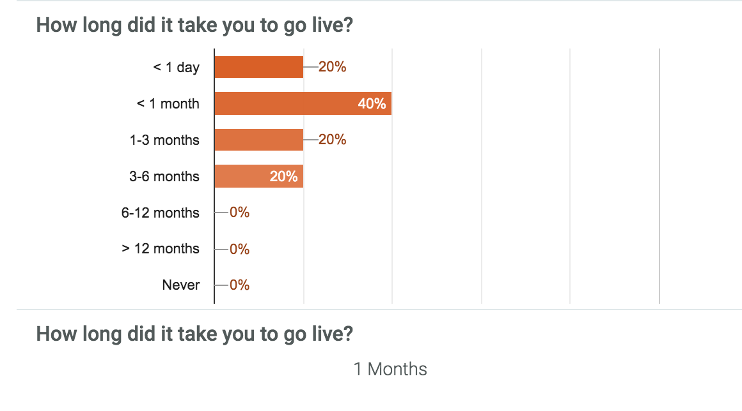Select the '6-12 months' axis label
Image resolution: width=742 pixels, height=411 pixels.
point(160,213)
